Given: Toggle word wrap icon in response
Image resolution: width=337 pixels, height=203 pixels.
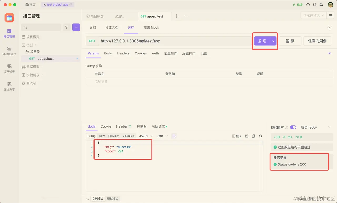Looking at the screenshot, I should pos(174,136).
